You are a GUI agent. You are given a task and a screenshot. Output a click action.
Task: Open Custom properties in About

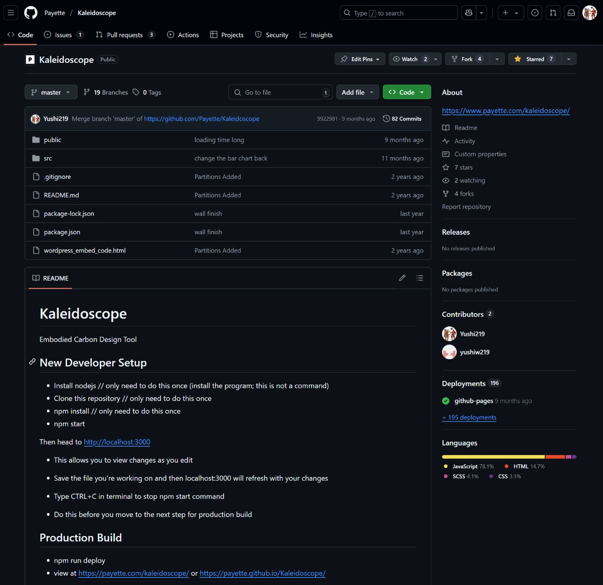[x=474, y=154]
